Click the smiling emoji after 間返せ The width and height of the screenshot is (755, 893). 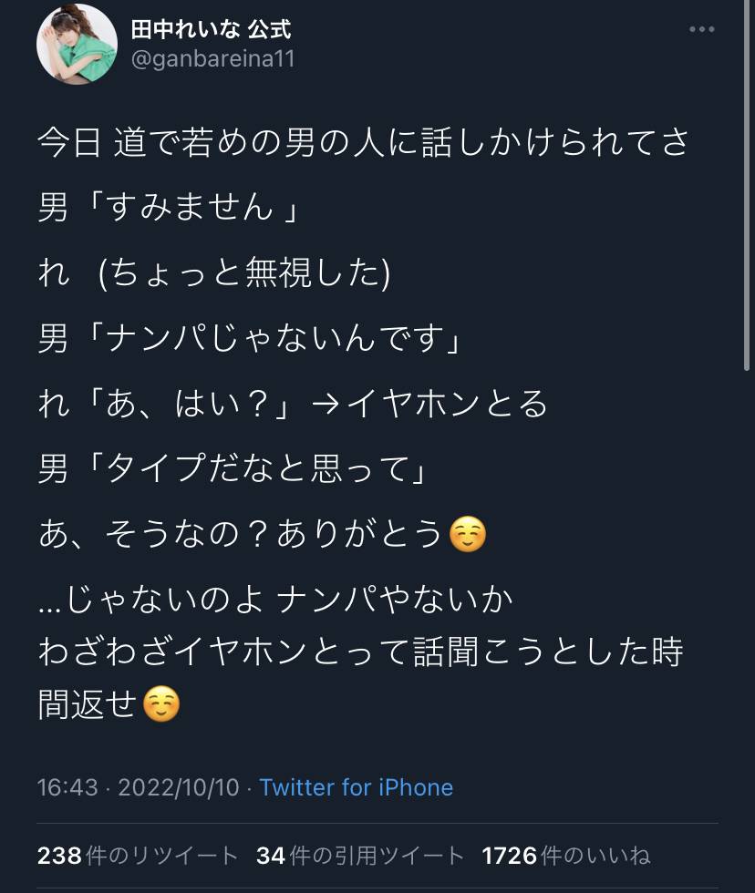coord(161,704)
